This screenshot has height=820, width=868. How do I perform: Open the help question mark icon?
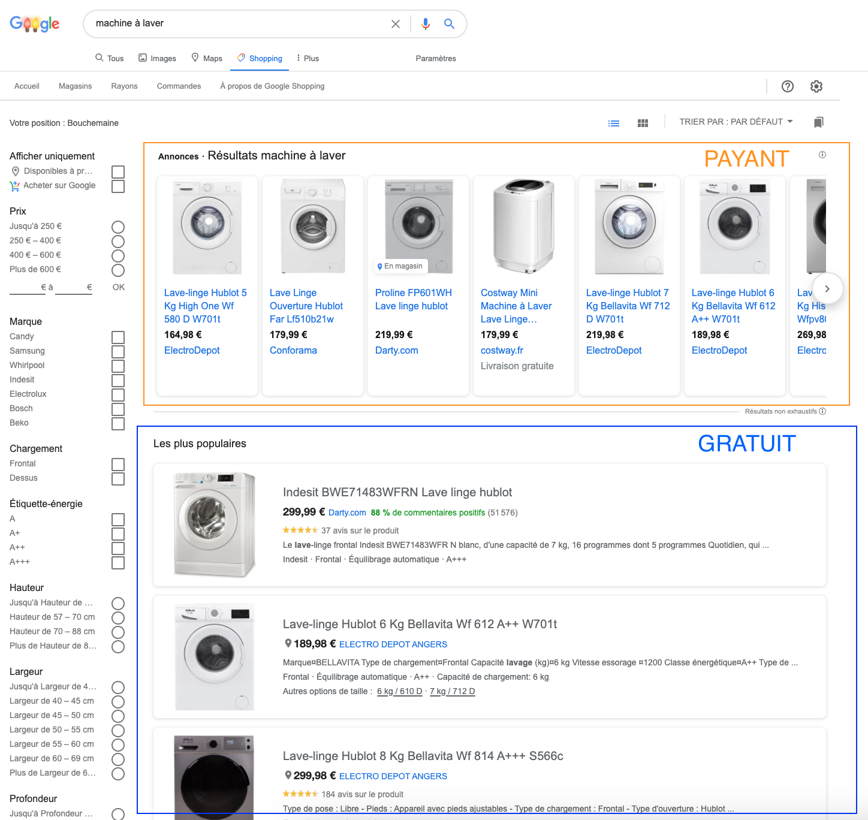[x=788, y=86]
